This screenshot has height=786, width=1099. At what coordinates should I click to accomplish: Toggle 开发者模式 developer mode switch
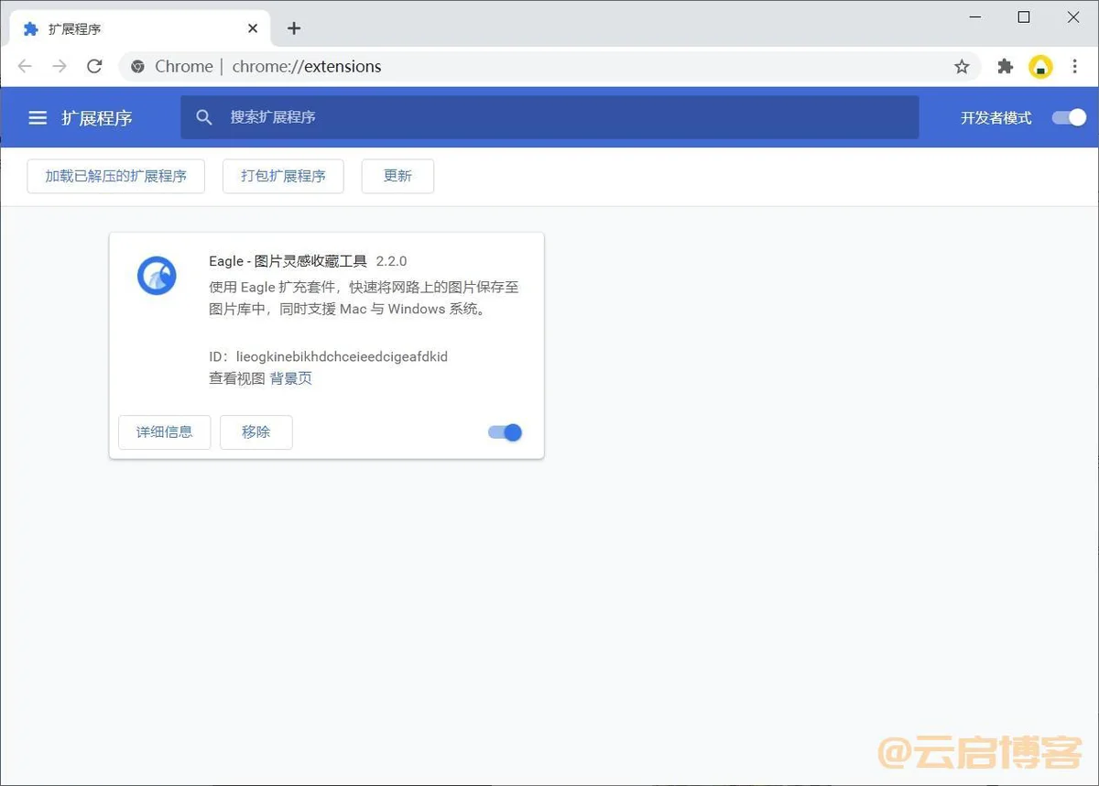[1069, 117]
